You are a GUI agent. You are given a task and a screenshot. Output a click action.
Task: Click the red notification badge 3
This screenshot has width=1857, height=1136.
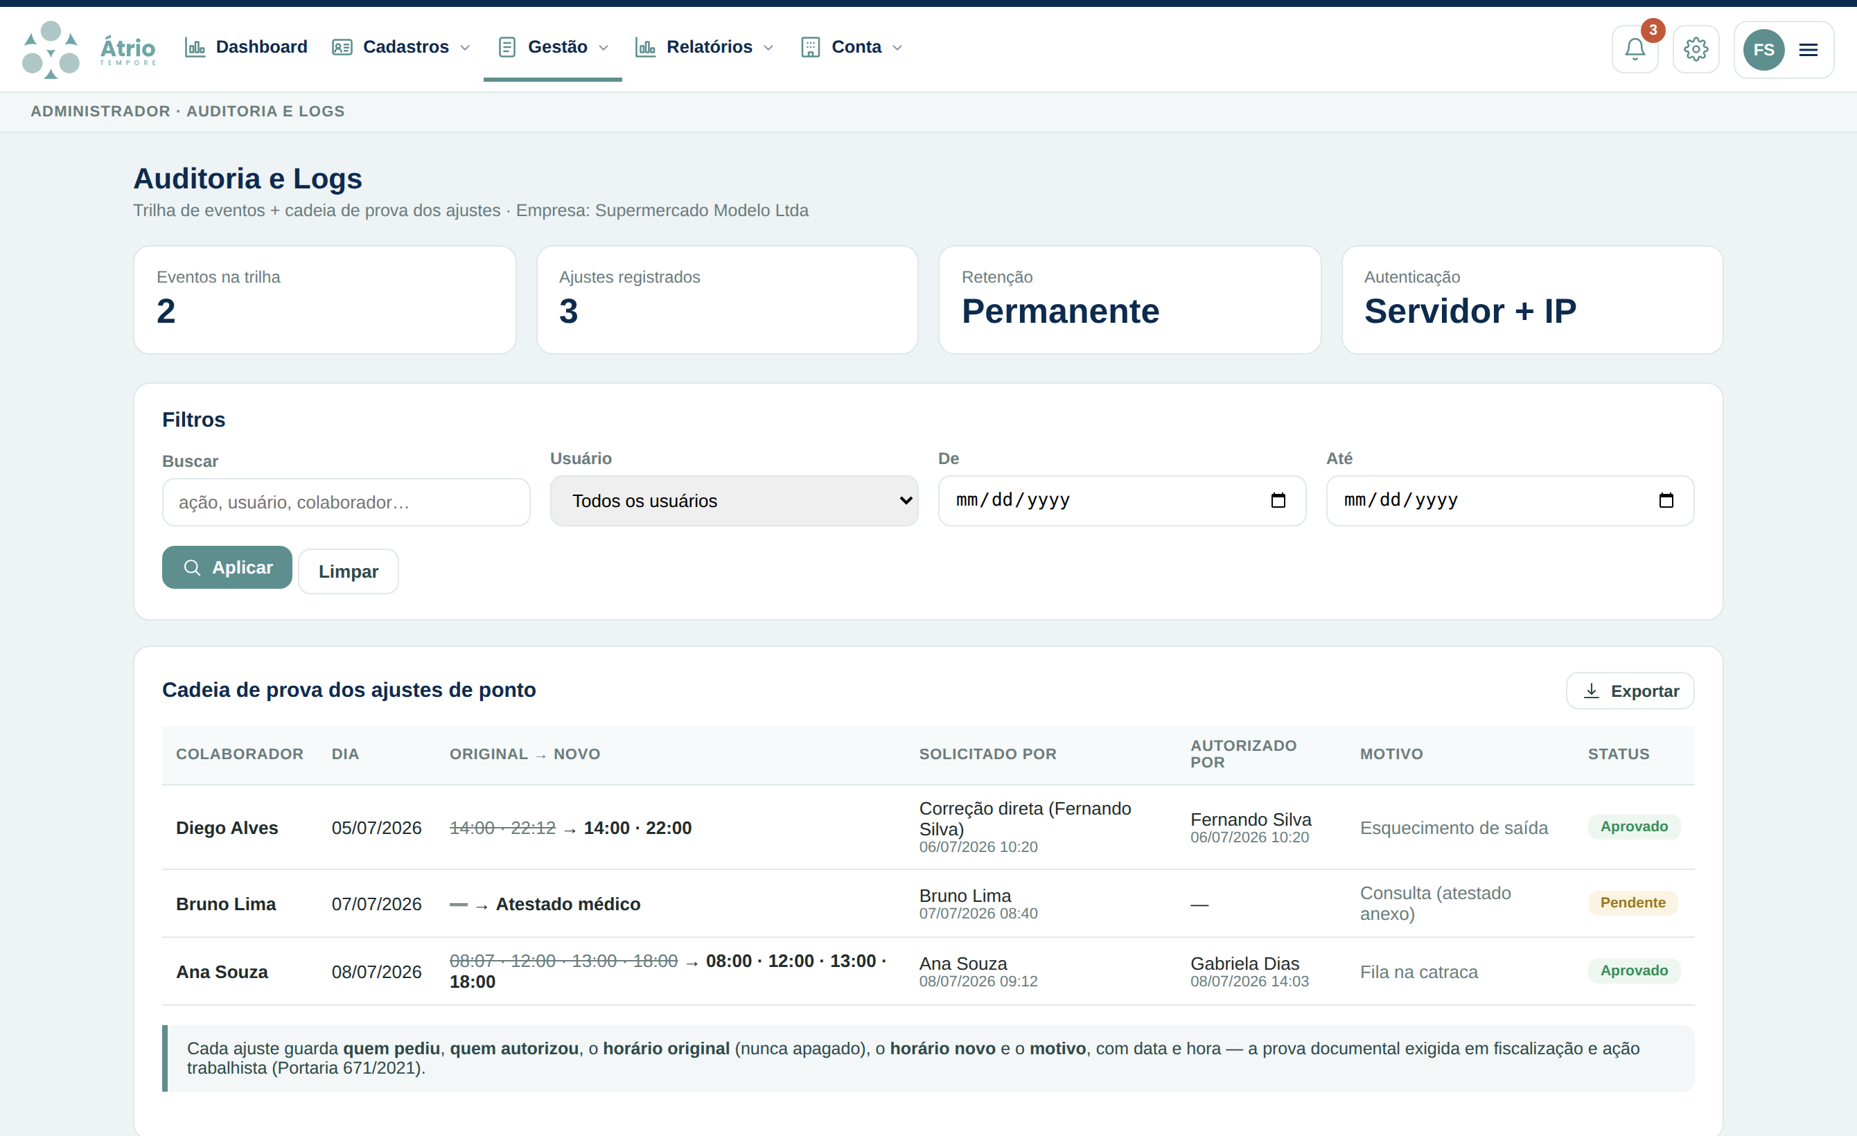1652,30
